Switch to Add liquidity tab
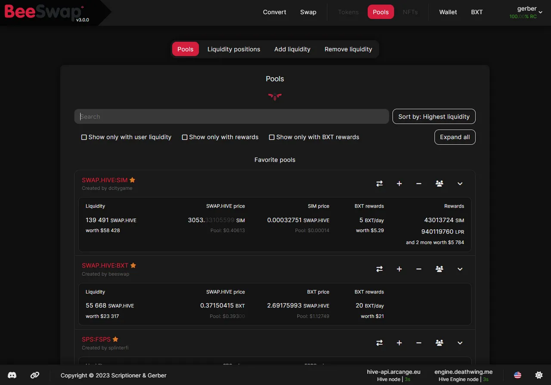 coord(292,49)
